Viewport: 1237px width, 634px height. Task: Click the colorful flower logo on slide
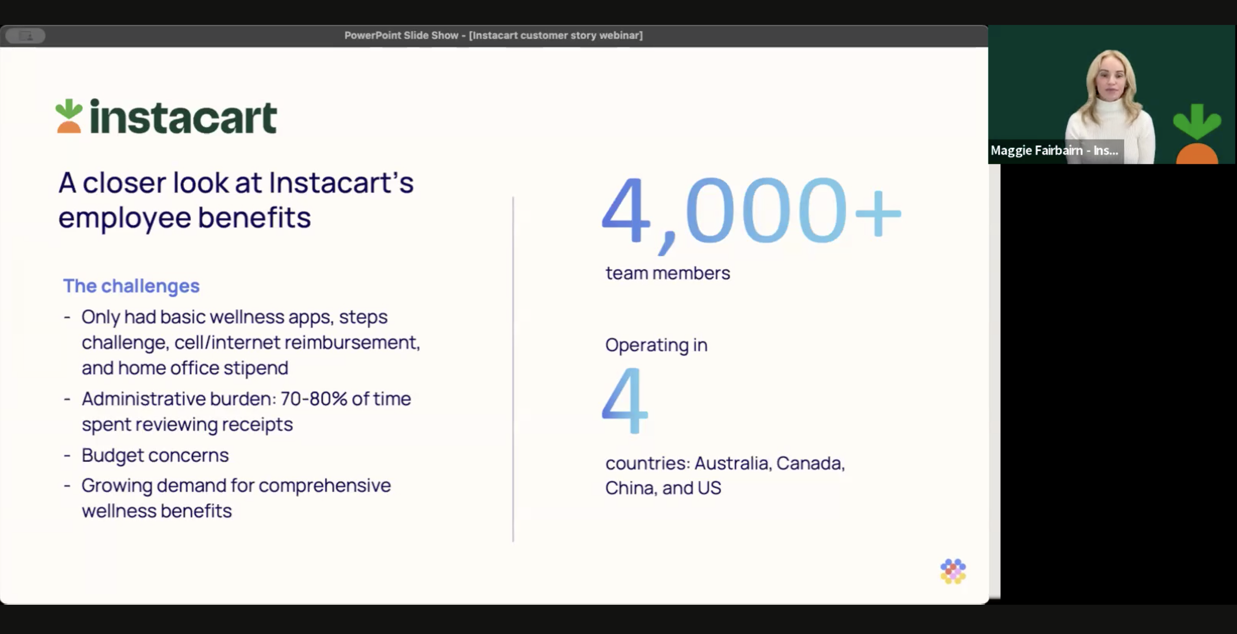click(x=953, y=571)
